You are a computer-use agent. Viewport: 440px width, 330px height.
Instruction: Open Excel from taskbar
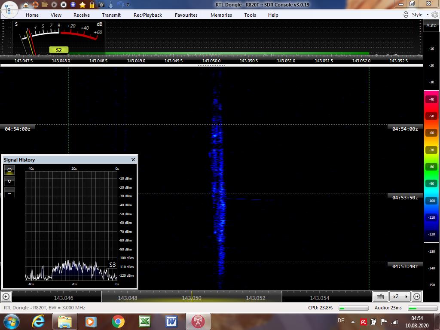tap(145, 321)
